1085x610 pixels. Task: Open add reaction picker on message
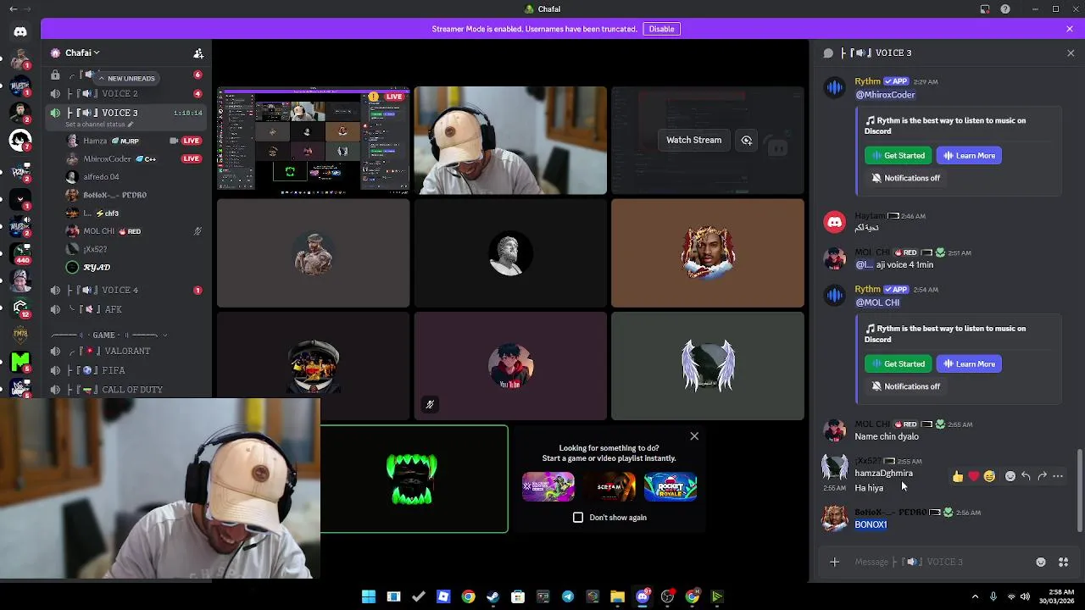click(1010, 477)
